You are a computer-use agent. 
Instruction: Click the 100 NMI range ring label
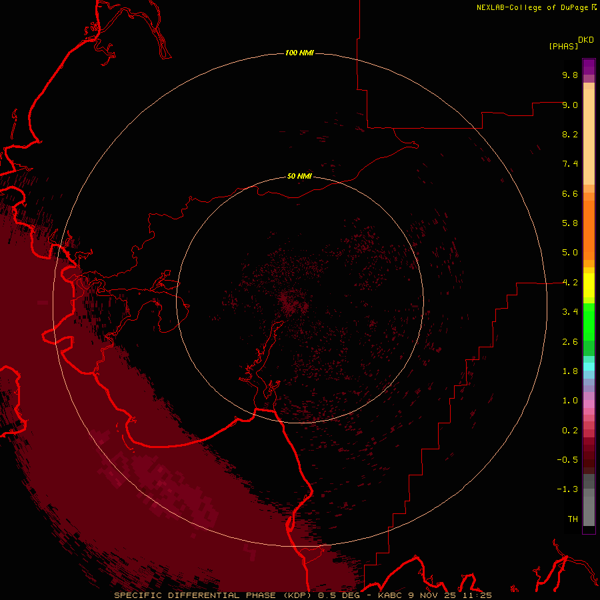pos(299,53)
